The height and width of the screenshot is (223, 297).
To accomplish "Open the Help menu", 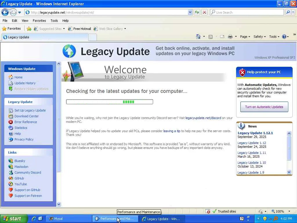I will coord(65,21).
